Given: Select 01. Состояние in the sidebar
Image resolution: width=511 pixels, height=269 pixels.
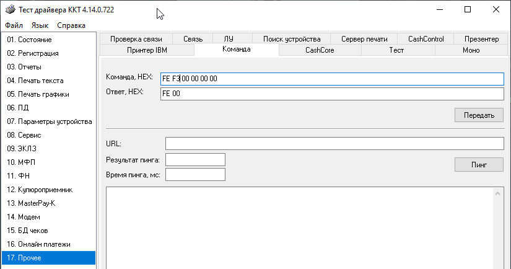Looking at the screenshot, I should 48,40.
